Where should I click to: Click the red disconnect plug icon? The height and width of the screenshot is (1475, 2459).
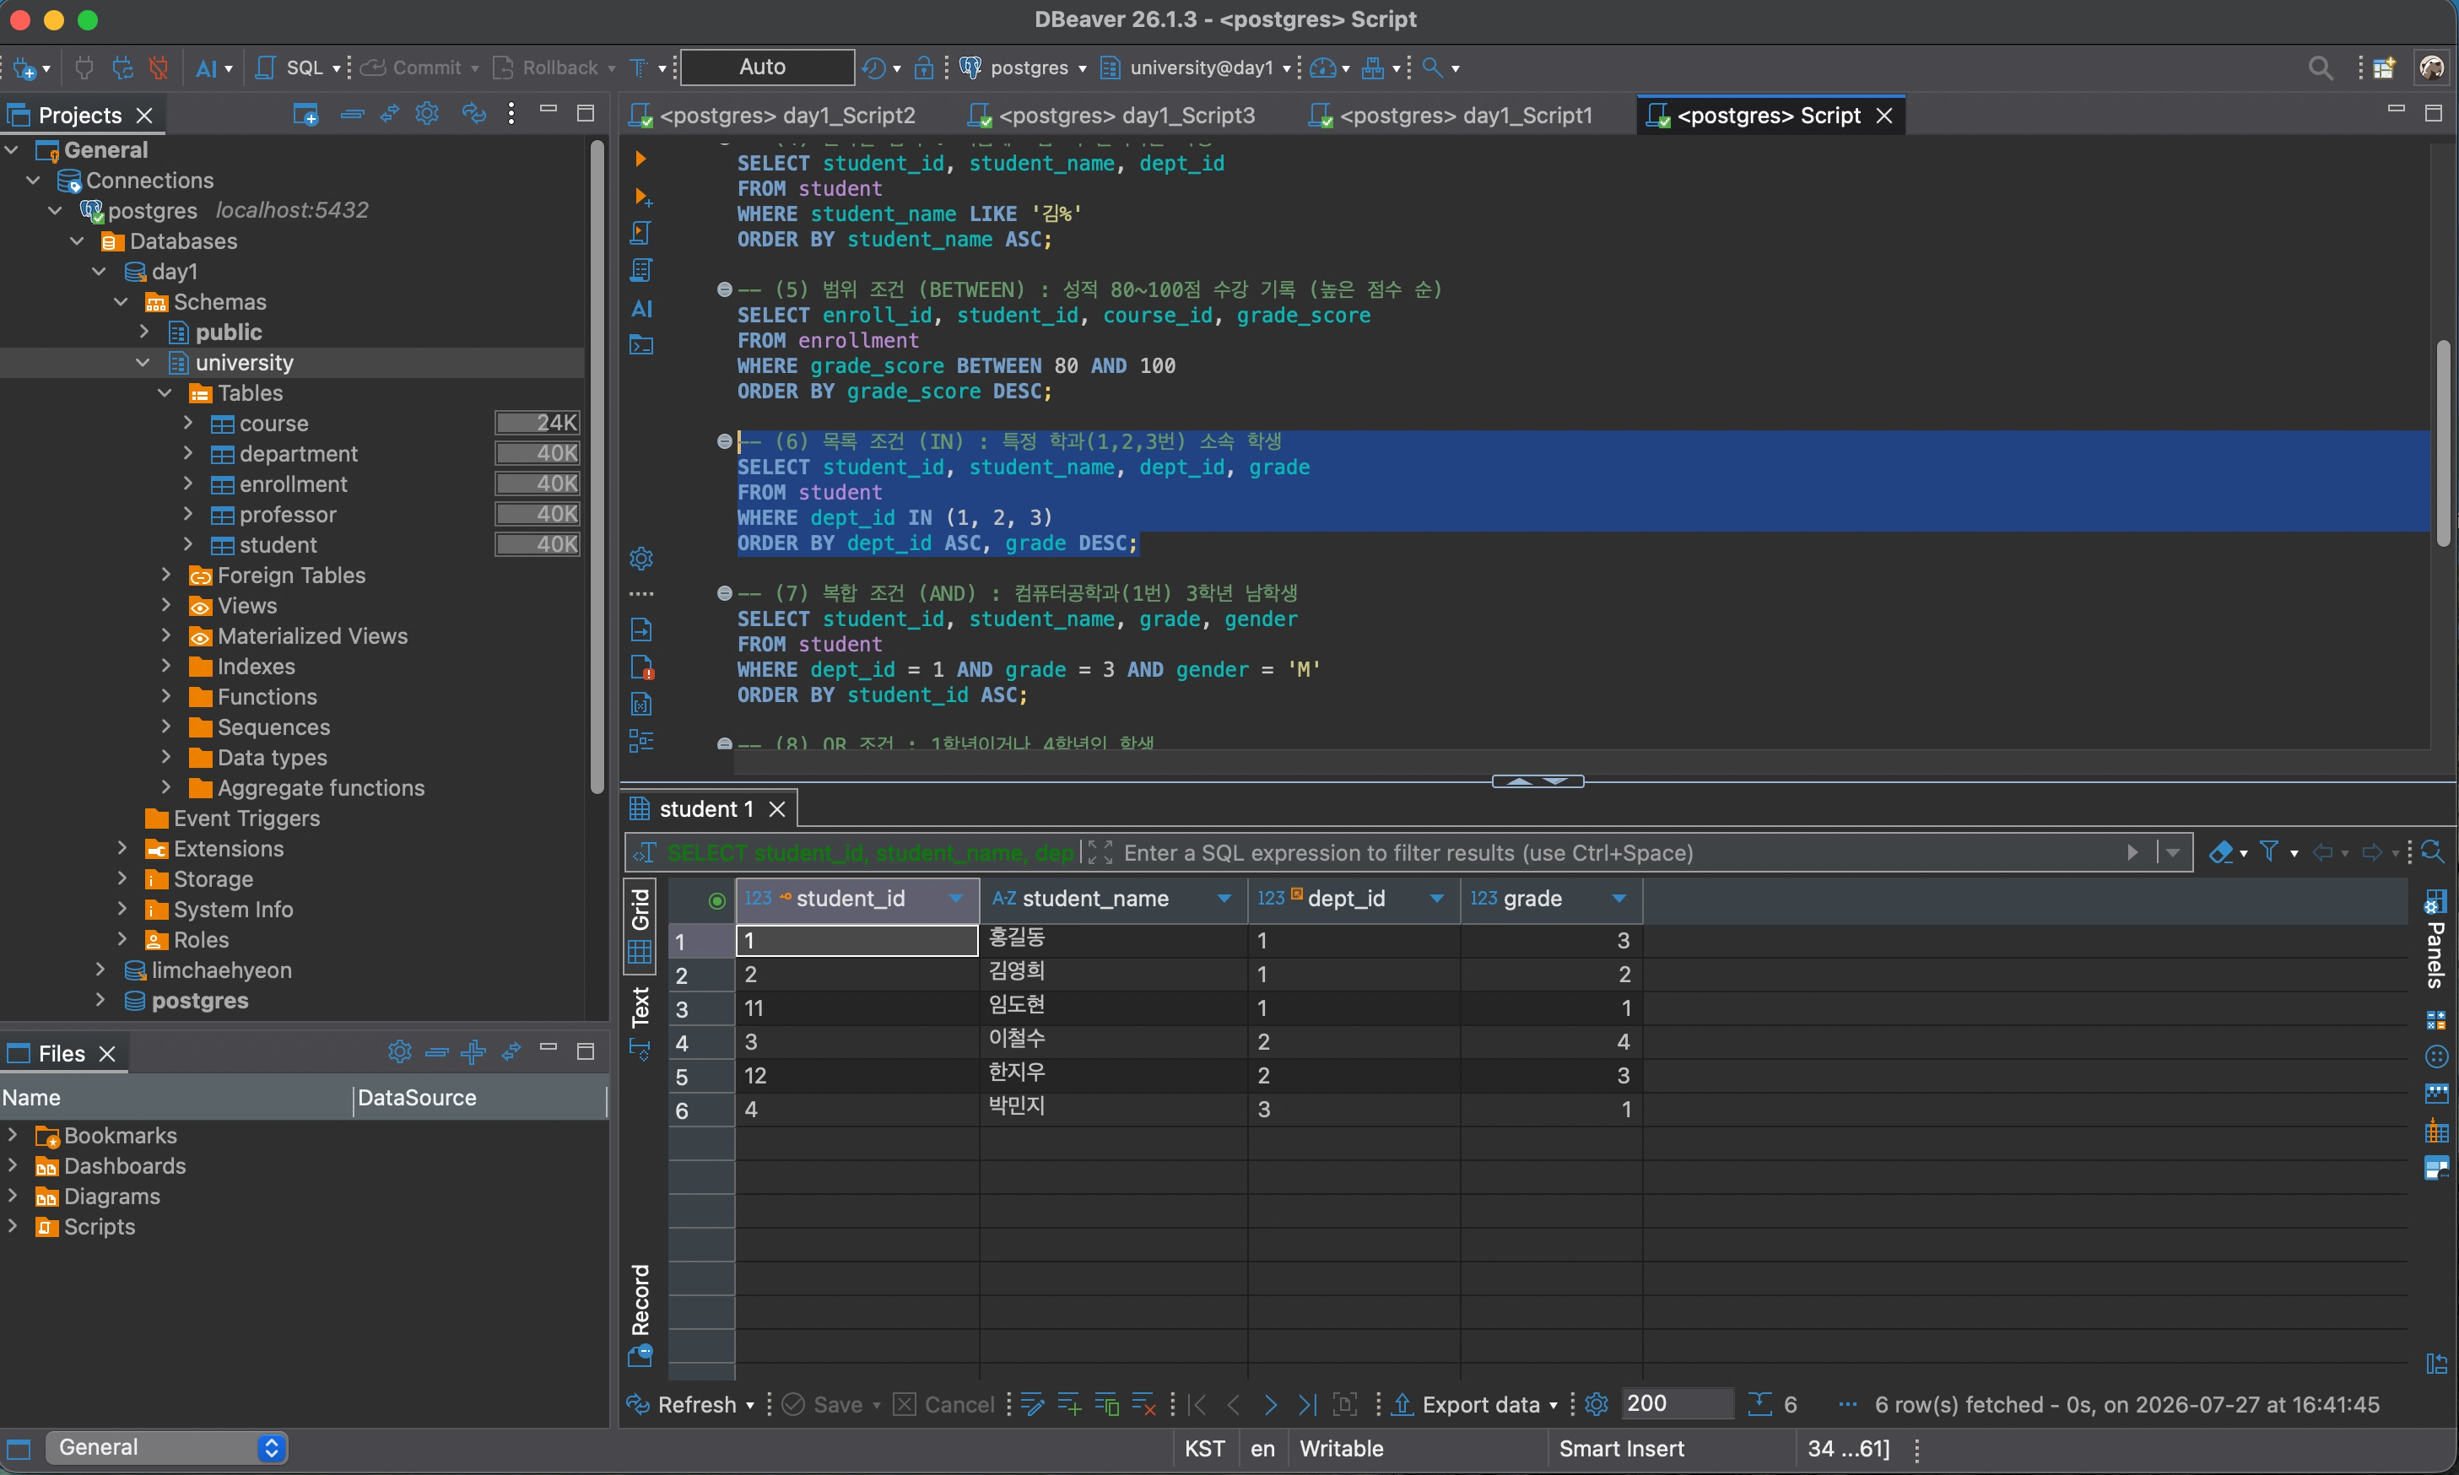coord(158,68)
